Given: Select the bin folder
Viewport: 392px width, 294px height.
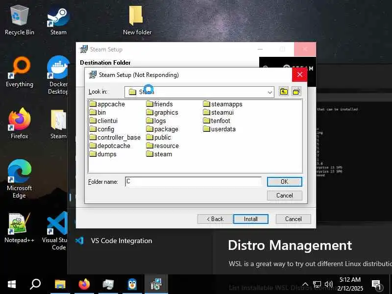Looking at the screenshot, I should [x=98, y=112].
